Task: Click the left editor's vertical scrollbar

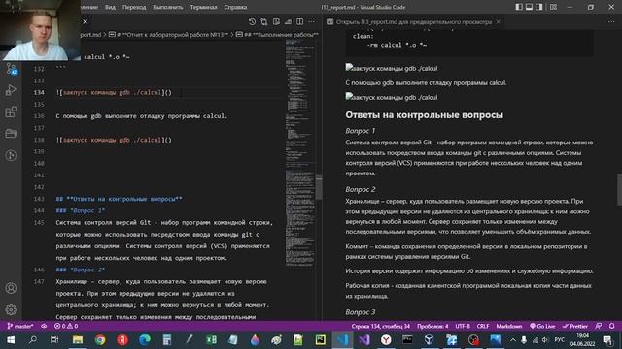Action: [319, 187]
